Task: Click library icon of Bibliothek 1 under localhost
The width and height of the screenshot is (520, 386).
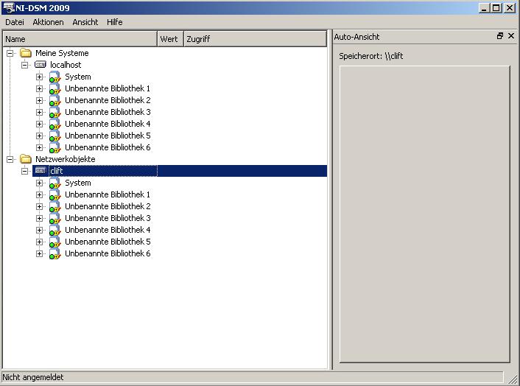Action: point(55,89)
